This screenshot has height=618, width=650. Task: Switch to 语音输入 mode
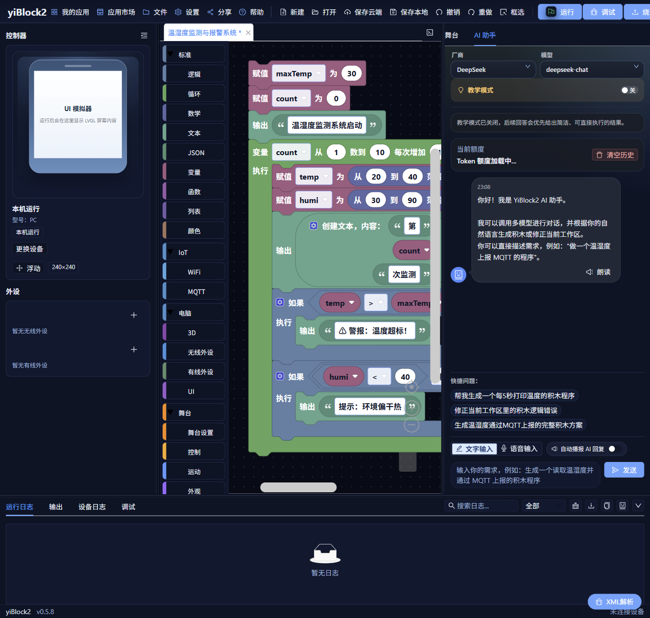click(519, 449)
